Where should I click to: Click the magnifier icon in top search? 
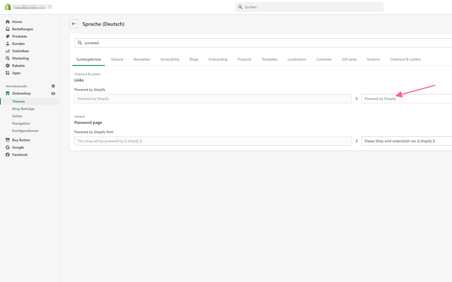pos(240,7)
